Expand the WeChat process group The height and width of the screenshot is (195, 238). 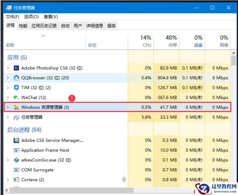[8, 97]
